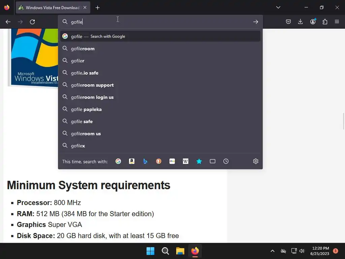Search this time with Google
Screen dimensions: 345x259
point(118,162)
